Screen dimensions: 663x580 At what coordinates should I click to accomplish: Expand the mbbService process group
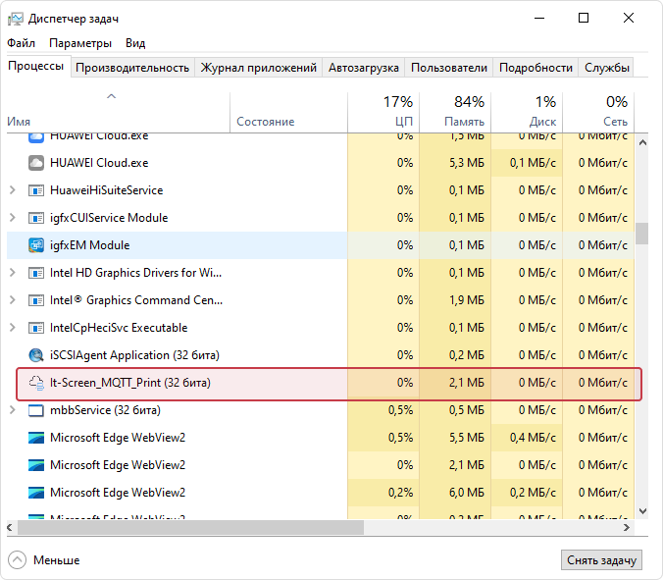point(12,410)
